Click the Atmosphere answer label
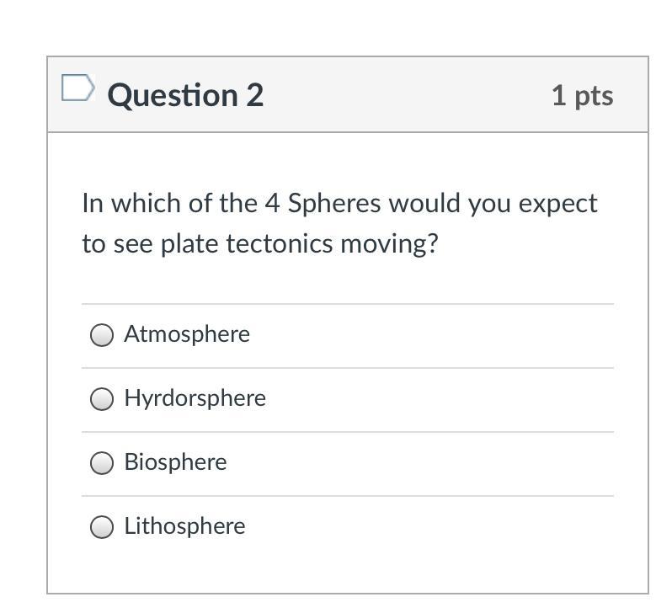This screenshot has height=613, width=672. [x=187, y=334]
